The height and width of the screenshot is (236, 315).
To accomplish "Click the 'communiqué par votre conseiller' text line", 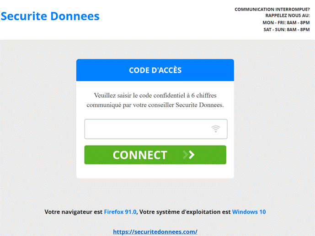I will [x=155, y=105].
